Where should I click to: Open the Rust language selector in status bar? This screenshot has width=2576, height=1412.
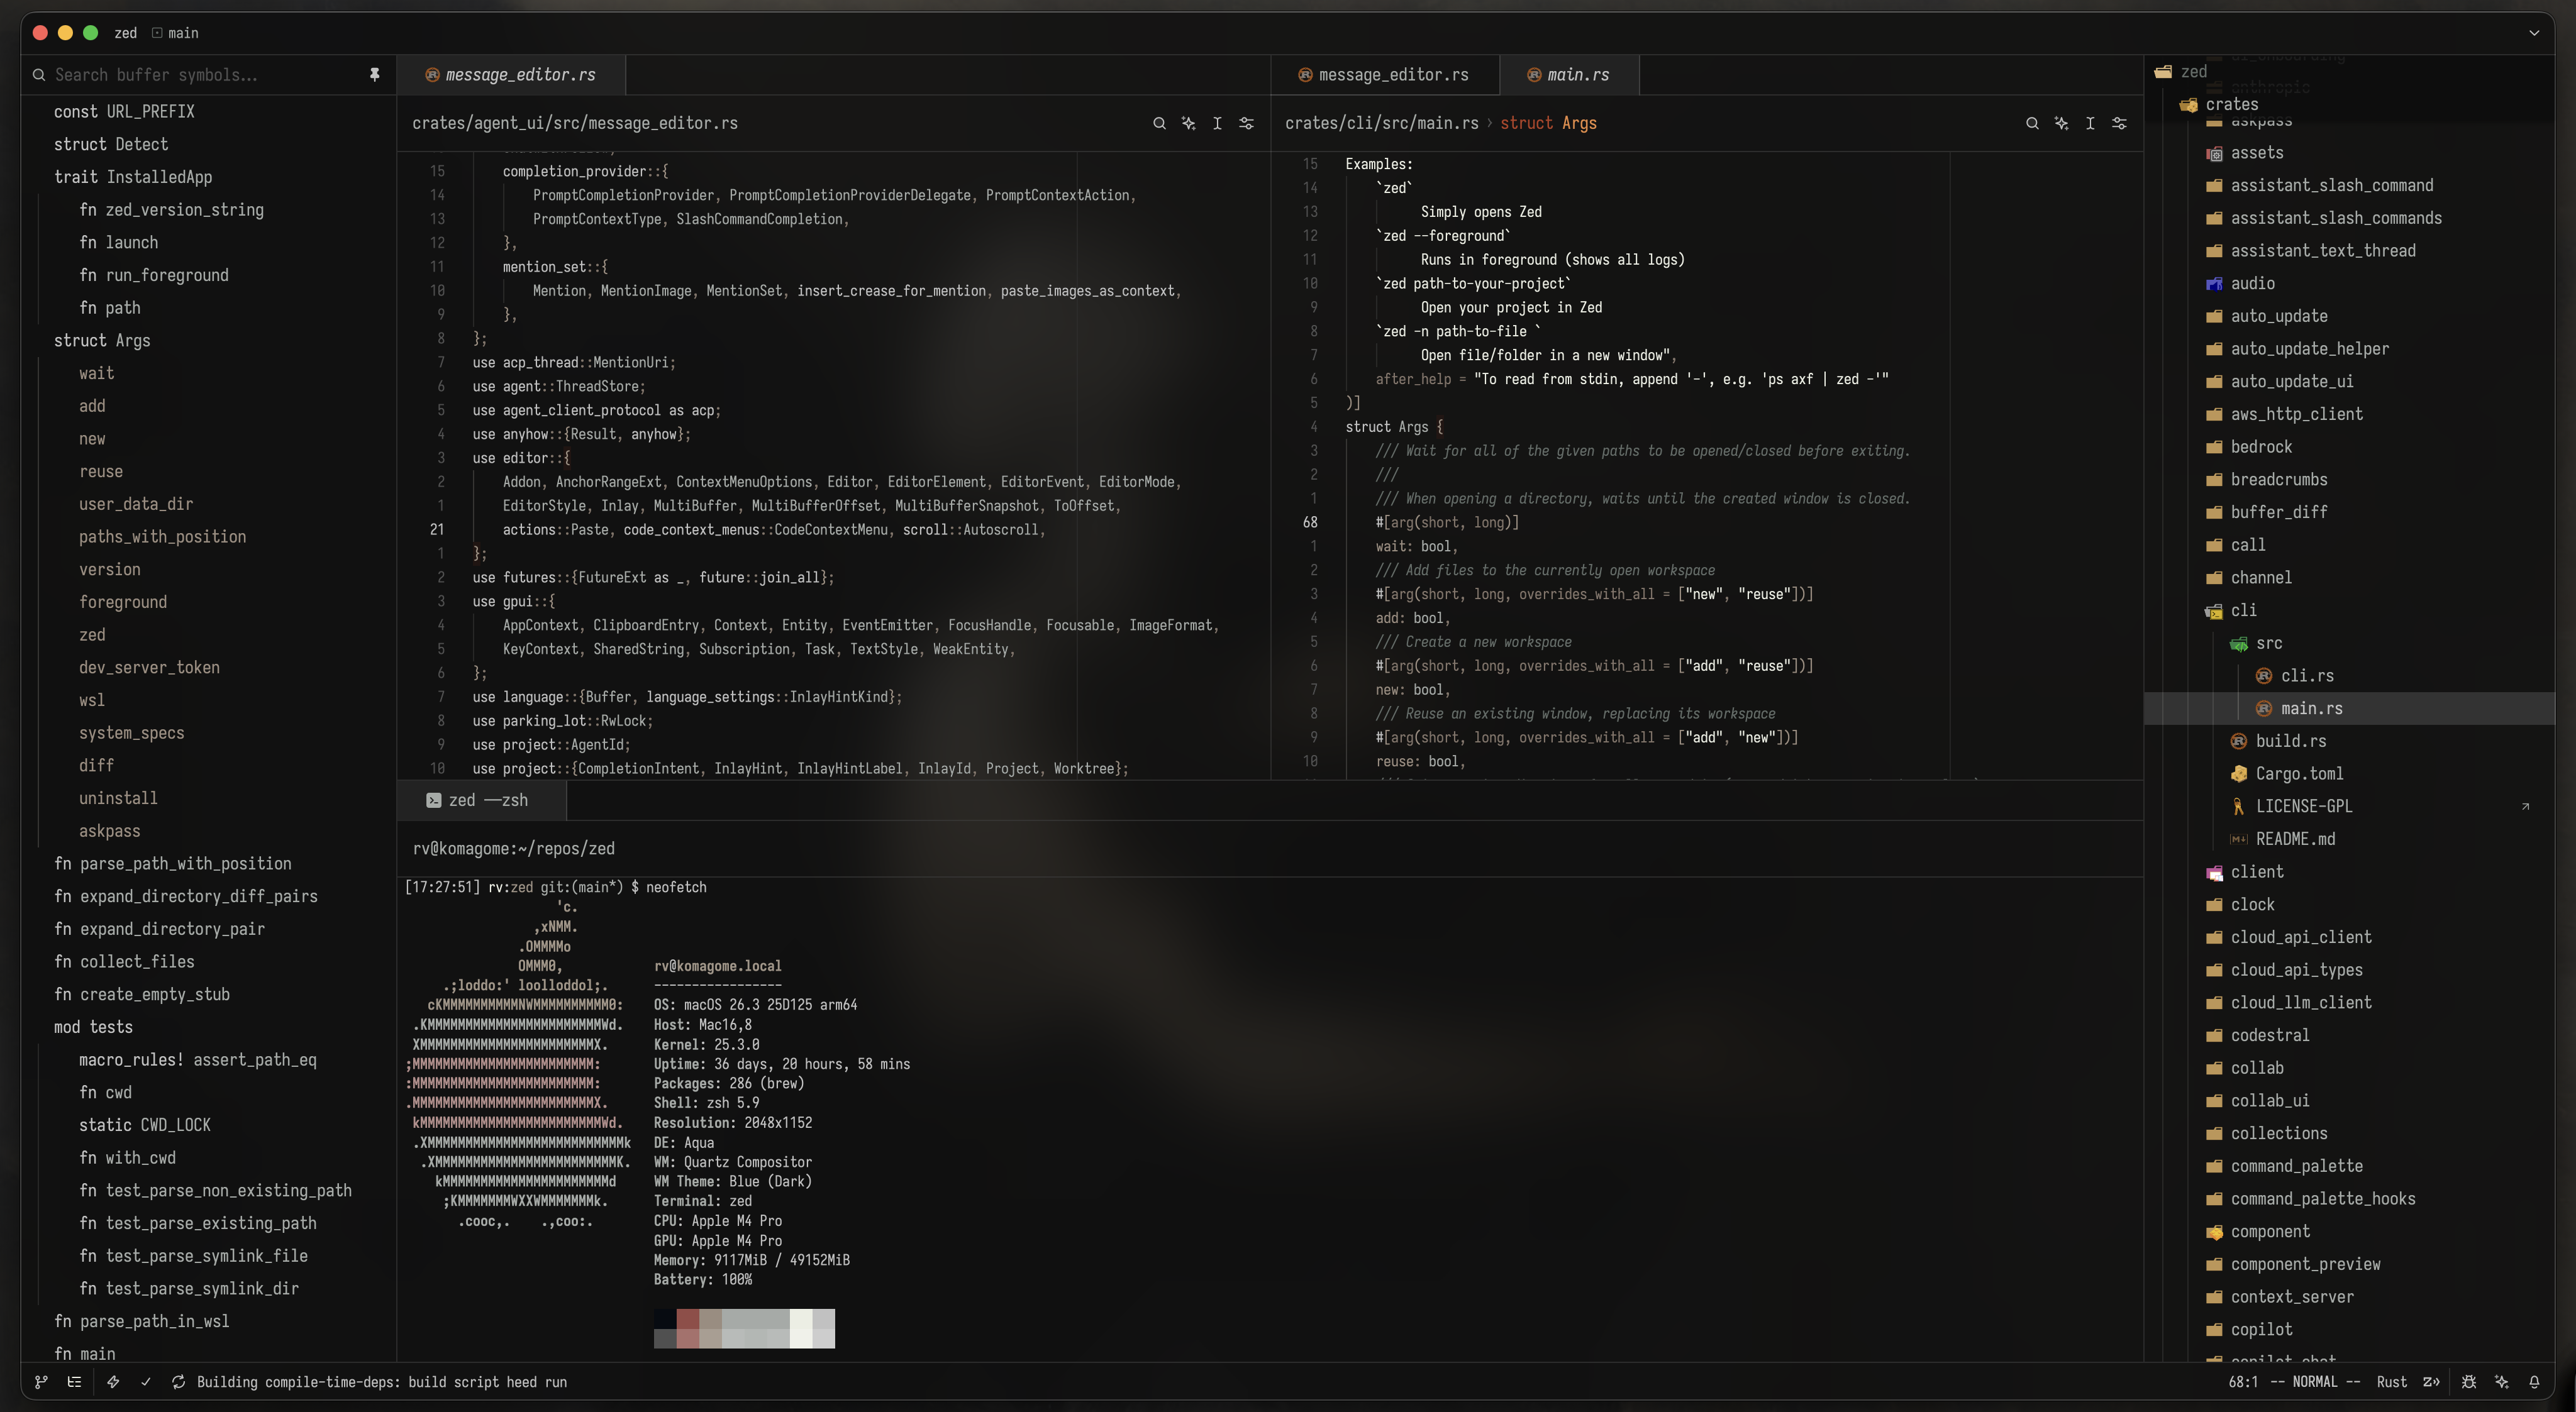point(2391,1382)
